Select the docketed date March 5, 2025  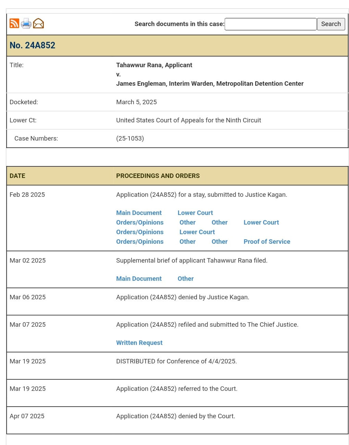point(136,102)
